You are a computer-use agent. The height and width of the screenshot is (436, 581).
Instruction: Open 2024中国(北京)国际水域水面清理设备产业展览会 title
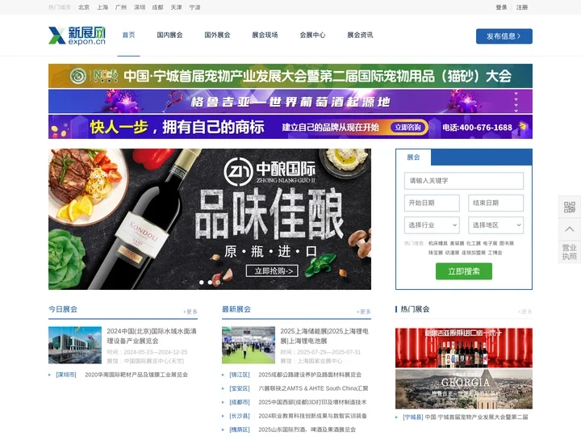tap(152, 336)
